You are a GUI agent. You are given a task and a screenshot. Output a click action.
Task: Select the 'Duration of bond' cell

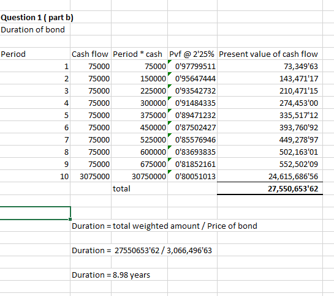coord(35,29)
